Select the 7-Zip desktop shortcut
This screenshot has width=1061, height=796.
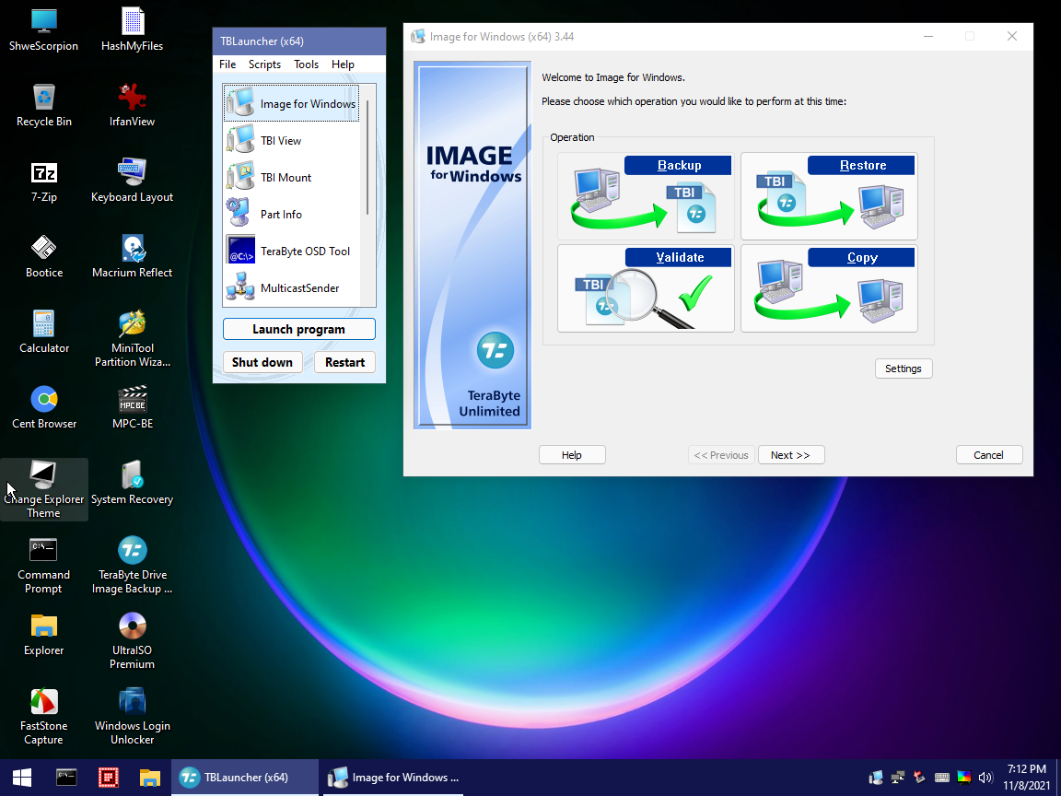(44, 181)
